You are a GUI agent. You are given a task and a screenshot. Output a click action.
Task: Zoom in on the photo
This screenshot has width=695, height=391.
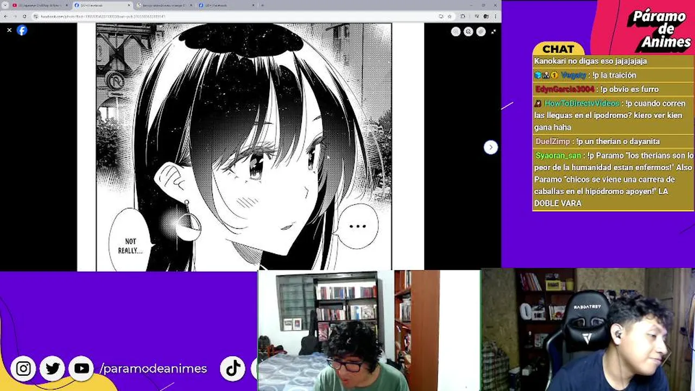click(456, 31)
